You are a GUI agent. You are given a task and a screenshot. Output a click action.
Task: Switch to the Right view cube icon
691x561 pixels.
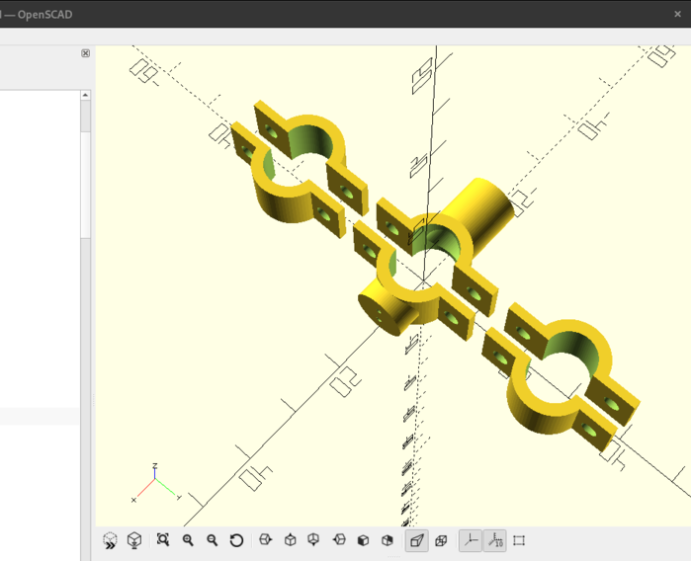265,540
